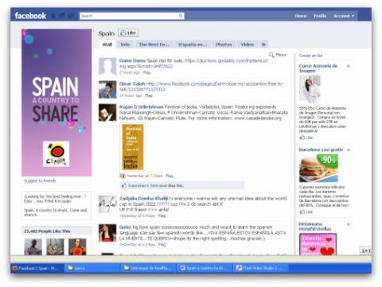This screenshot has width=382, height=287.
Task: Switch to the Wall tab
Action: [107, 45]
